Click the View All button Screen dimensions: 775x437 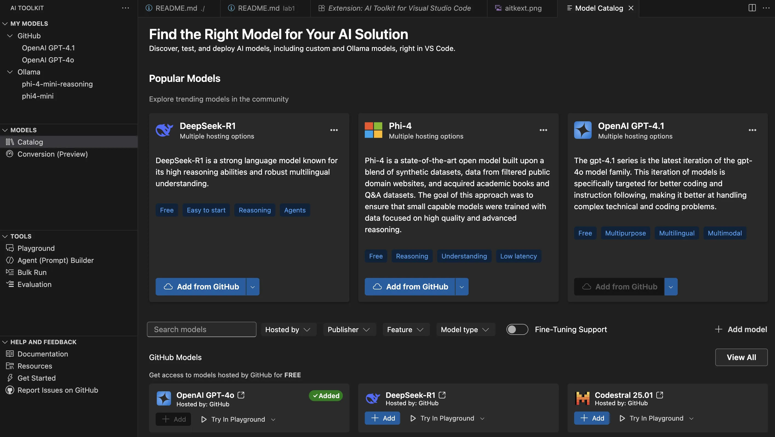741,357
